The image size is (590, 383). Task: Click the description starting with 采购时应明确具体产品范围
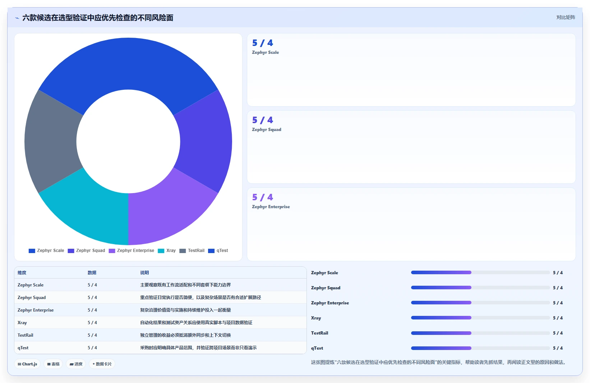(x=198, y=348)
